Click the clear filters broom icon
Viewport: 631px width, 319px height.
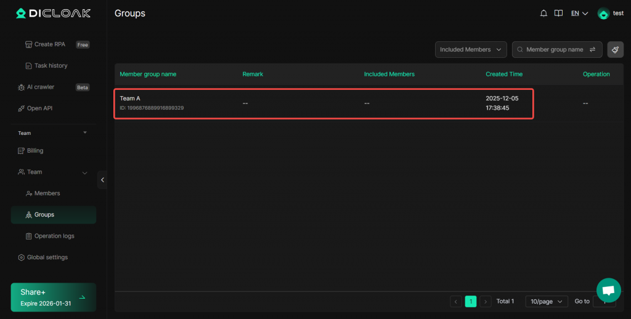point(615,50)
